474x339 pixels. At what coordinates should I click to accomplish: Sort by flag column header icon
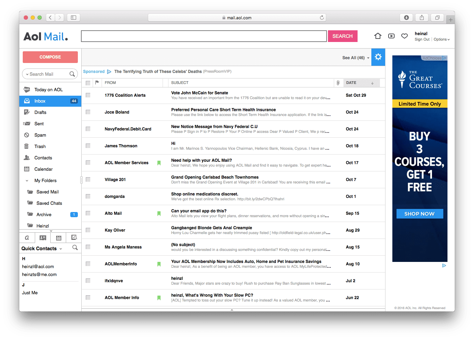pyautogui.click(x=97, y=83)
